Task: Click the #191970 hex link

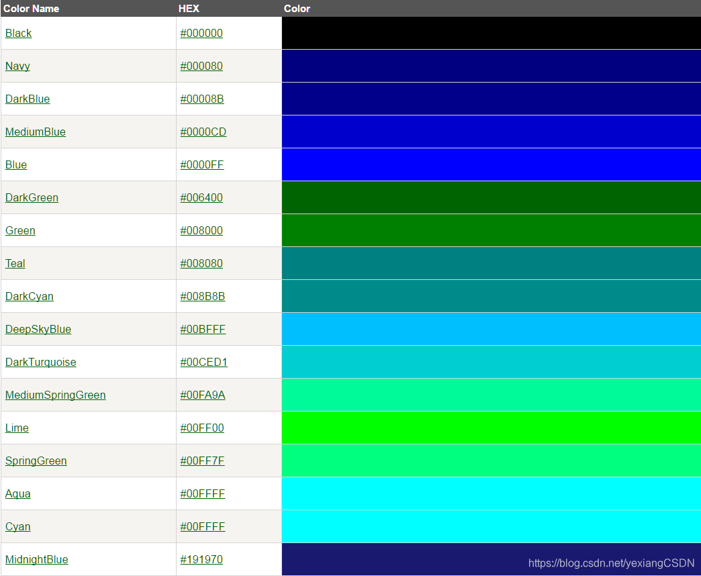Action: pos(201,559)
